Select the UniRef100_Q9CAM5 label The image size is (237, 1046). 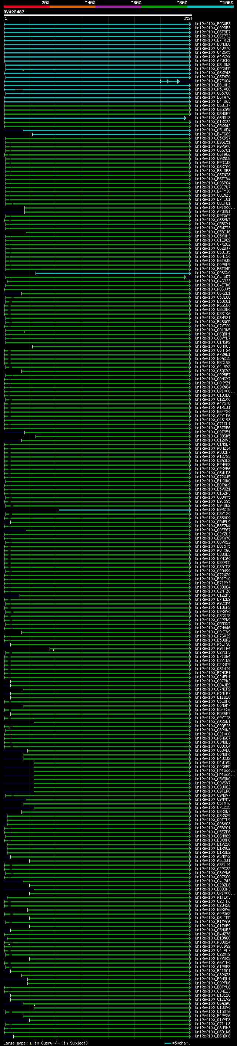click(x=212, y=69)
